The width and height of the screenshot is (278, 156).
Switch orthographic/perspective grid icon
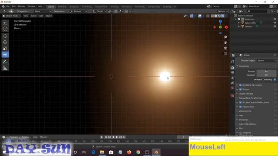click(x=225, y=53)
